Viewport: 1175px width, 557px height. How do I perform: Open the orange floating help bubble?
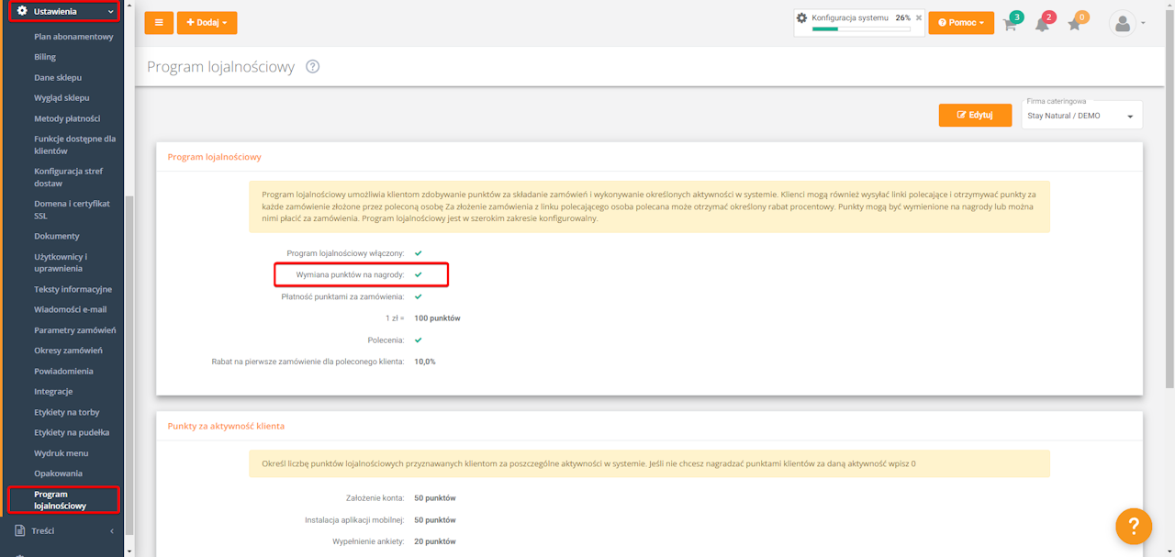(1134, 526)
